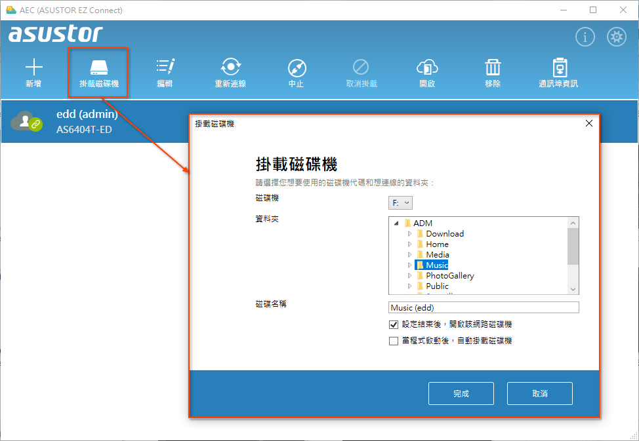This screenshot has width=639, height=441.
Task: Uncheck 設定結束後，開啟該網路磁碟機
Action: coord(393,324)
